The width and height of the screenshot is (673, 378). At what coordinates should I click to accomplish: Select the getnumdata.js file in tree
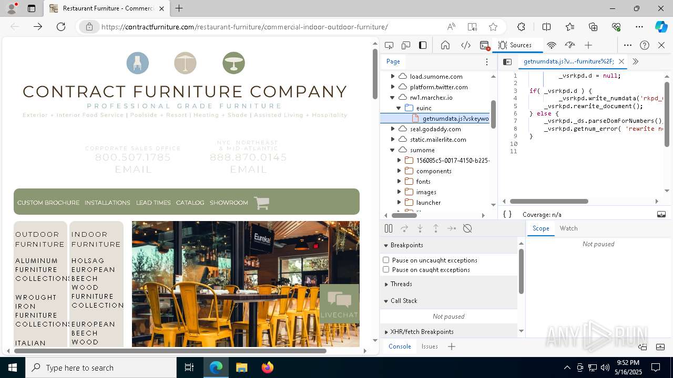point(435,119)
